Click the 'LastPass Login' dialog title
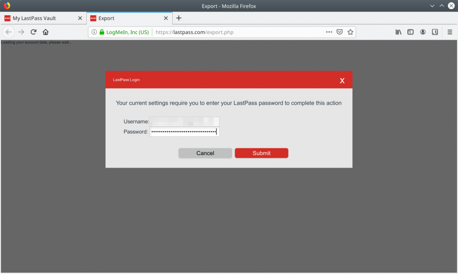 pos(126,80)
